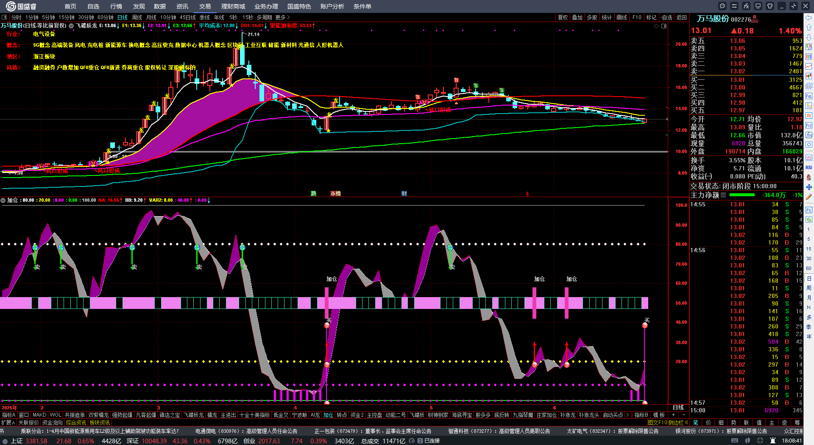
Task: Select the blue move-cross tool icon
Action: [809, 187]
